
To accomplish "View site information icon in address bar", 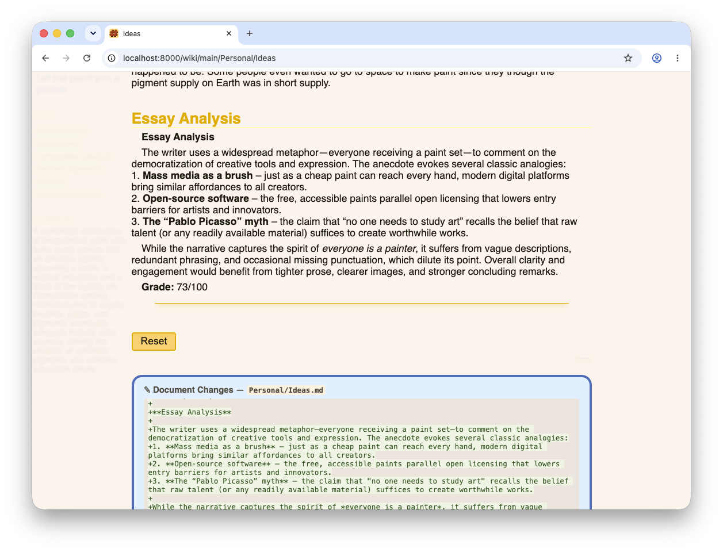I will click(112, 58).
